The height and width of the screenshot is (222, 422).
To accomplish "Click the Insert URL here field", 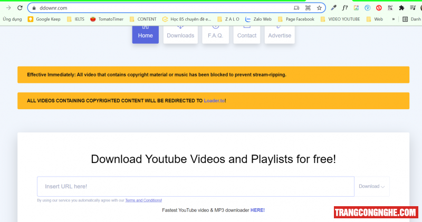I will (x=196, y=187).
